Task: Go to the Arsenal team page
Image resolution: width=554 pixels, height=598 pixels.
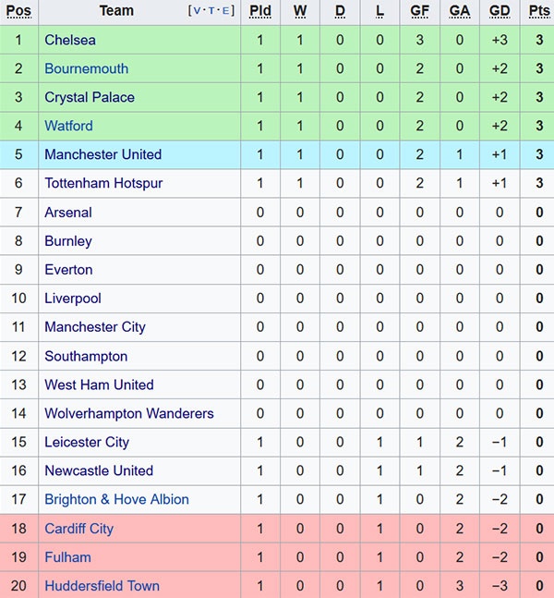Action: (x=68, y=212)
